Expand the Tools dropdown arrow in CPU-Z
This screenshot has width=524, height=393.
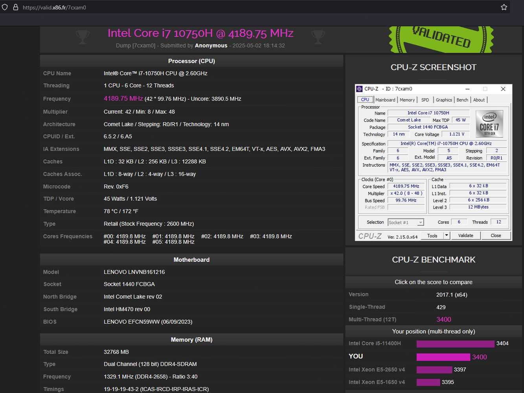447,236
